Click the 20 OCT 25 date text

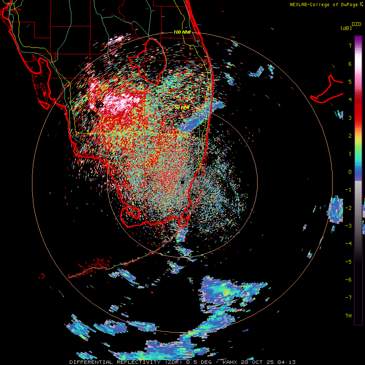[257, 362]
